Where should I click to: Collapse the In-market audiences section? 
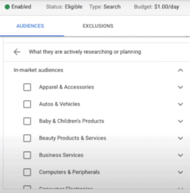click(181, 70)
